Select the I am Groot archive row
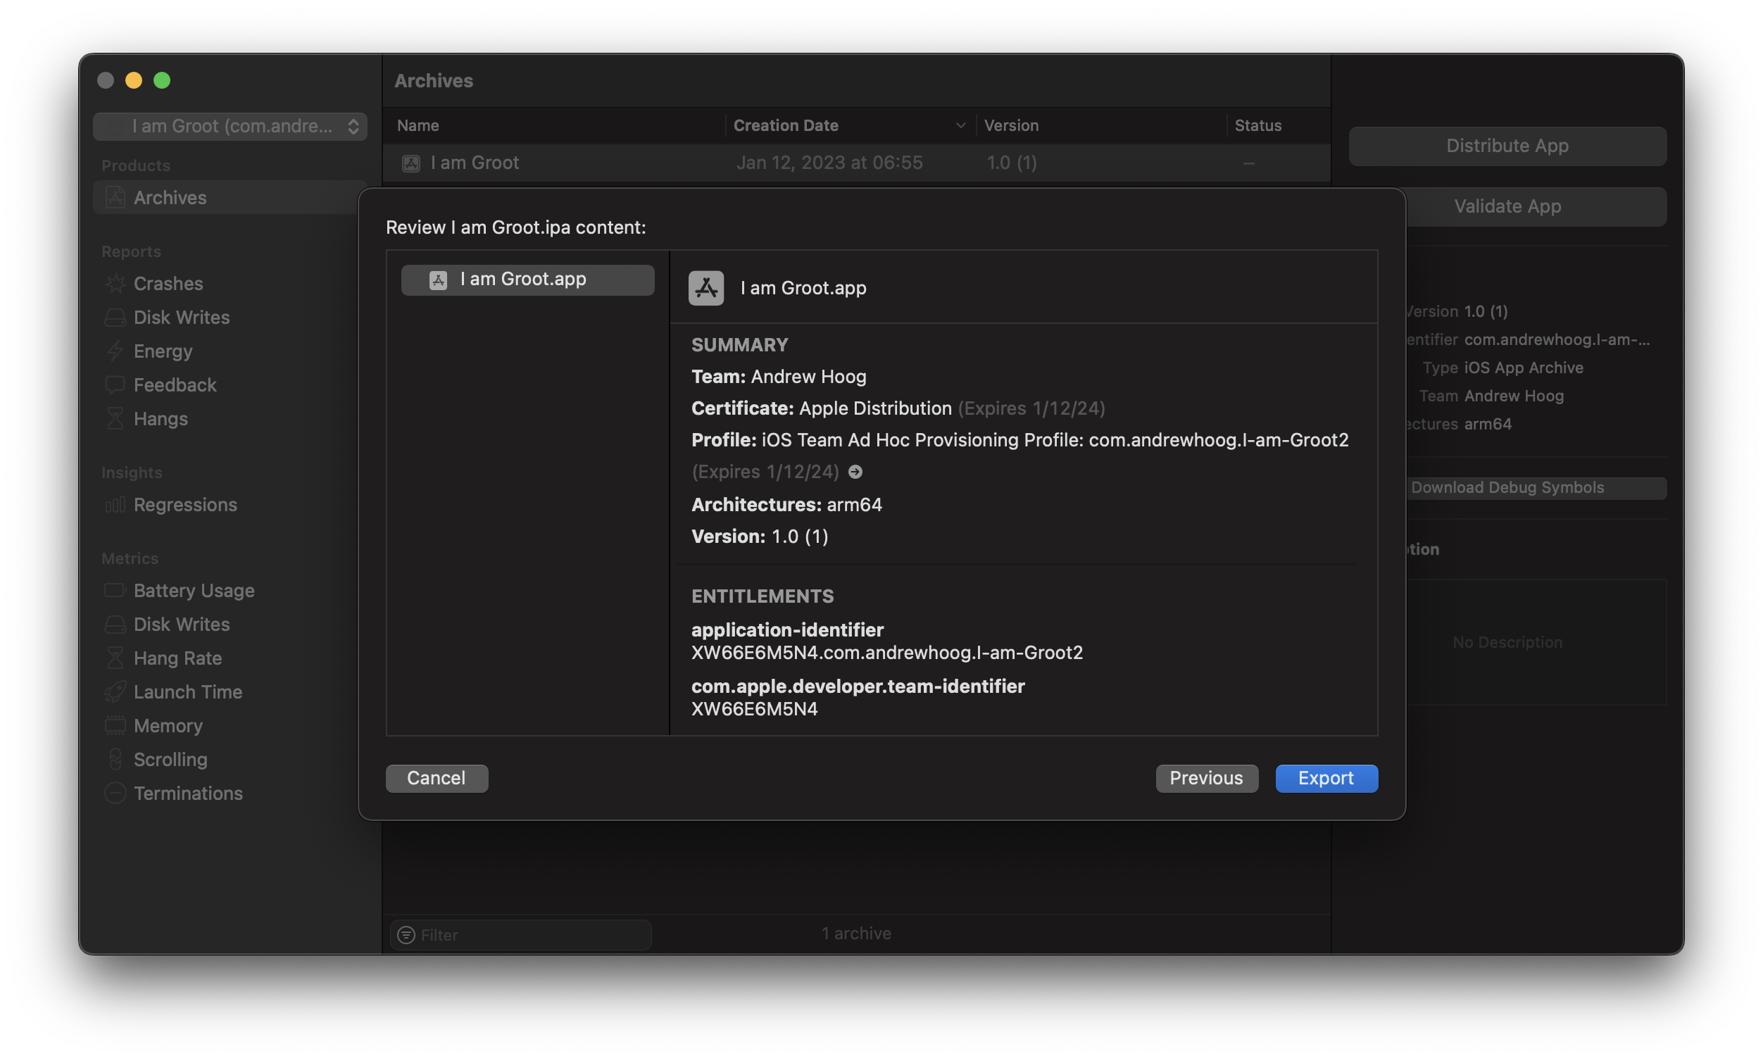 click(x=856, y=163)
